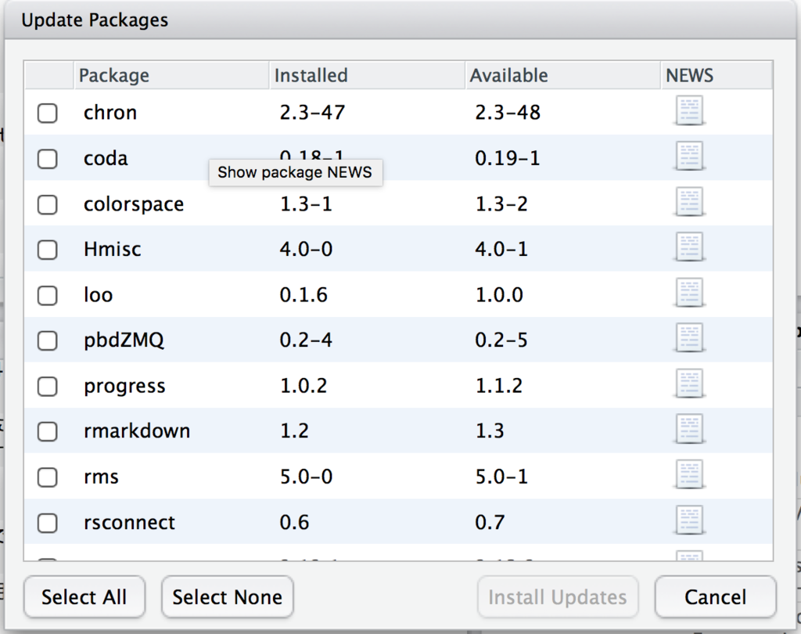
Task: Click the Install Updates button
Action: click(x=557, y=596)
